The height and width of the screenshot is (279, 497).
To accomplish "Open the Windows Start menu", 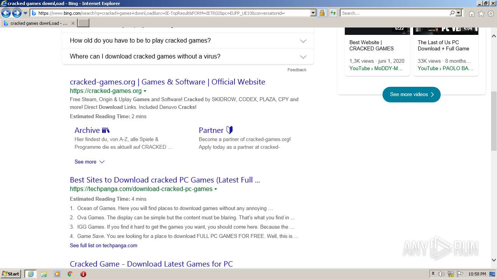I will point(11,274).
